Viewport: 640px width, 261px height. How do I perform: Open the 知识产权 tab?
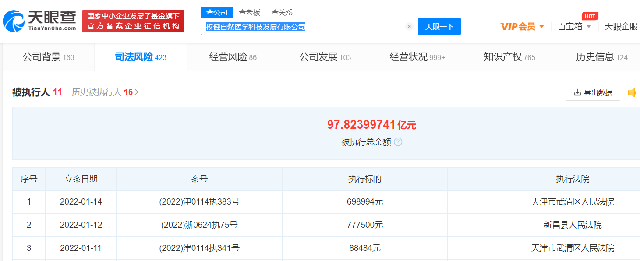(x=509, y=57)
